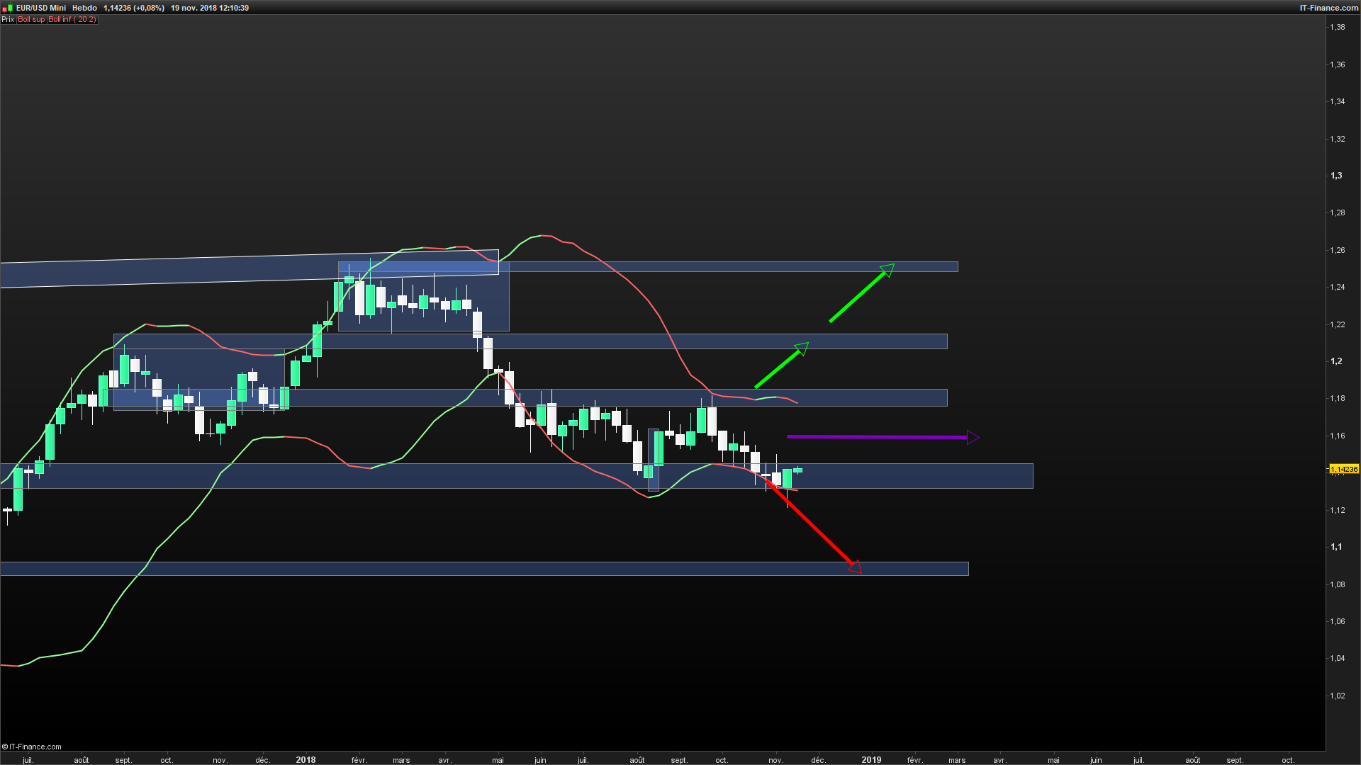The height and width of the screenshot is (765, 1361).
Task: Click the yellow 1,14236 current price tag
Action: pyautogui.click(x=1343, y=470)
